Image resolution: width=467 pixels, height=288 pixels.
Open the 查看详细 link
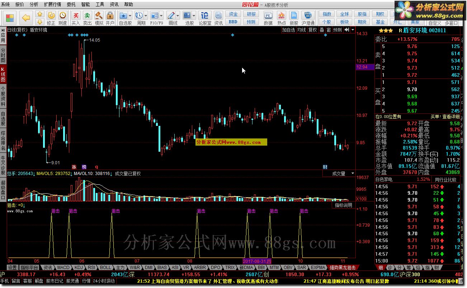point(451,117)
